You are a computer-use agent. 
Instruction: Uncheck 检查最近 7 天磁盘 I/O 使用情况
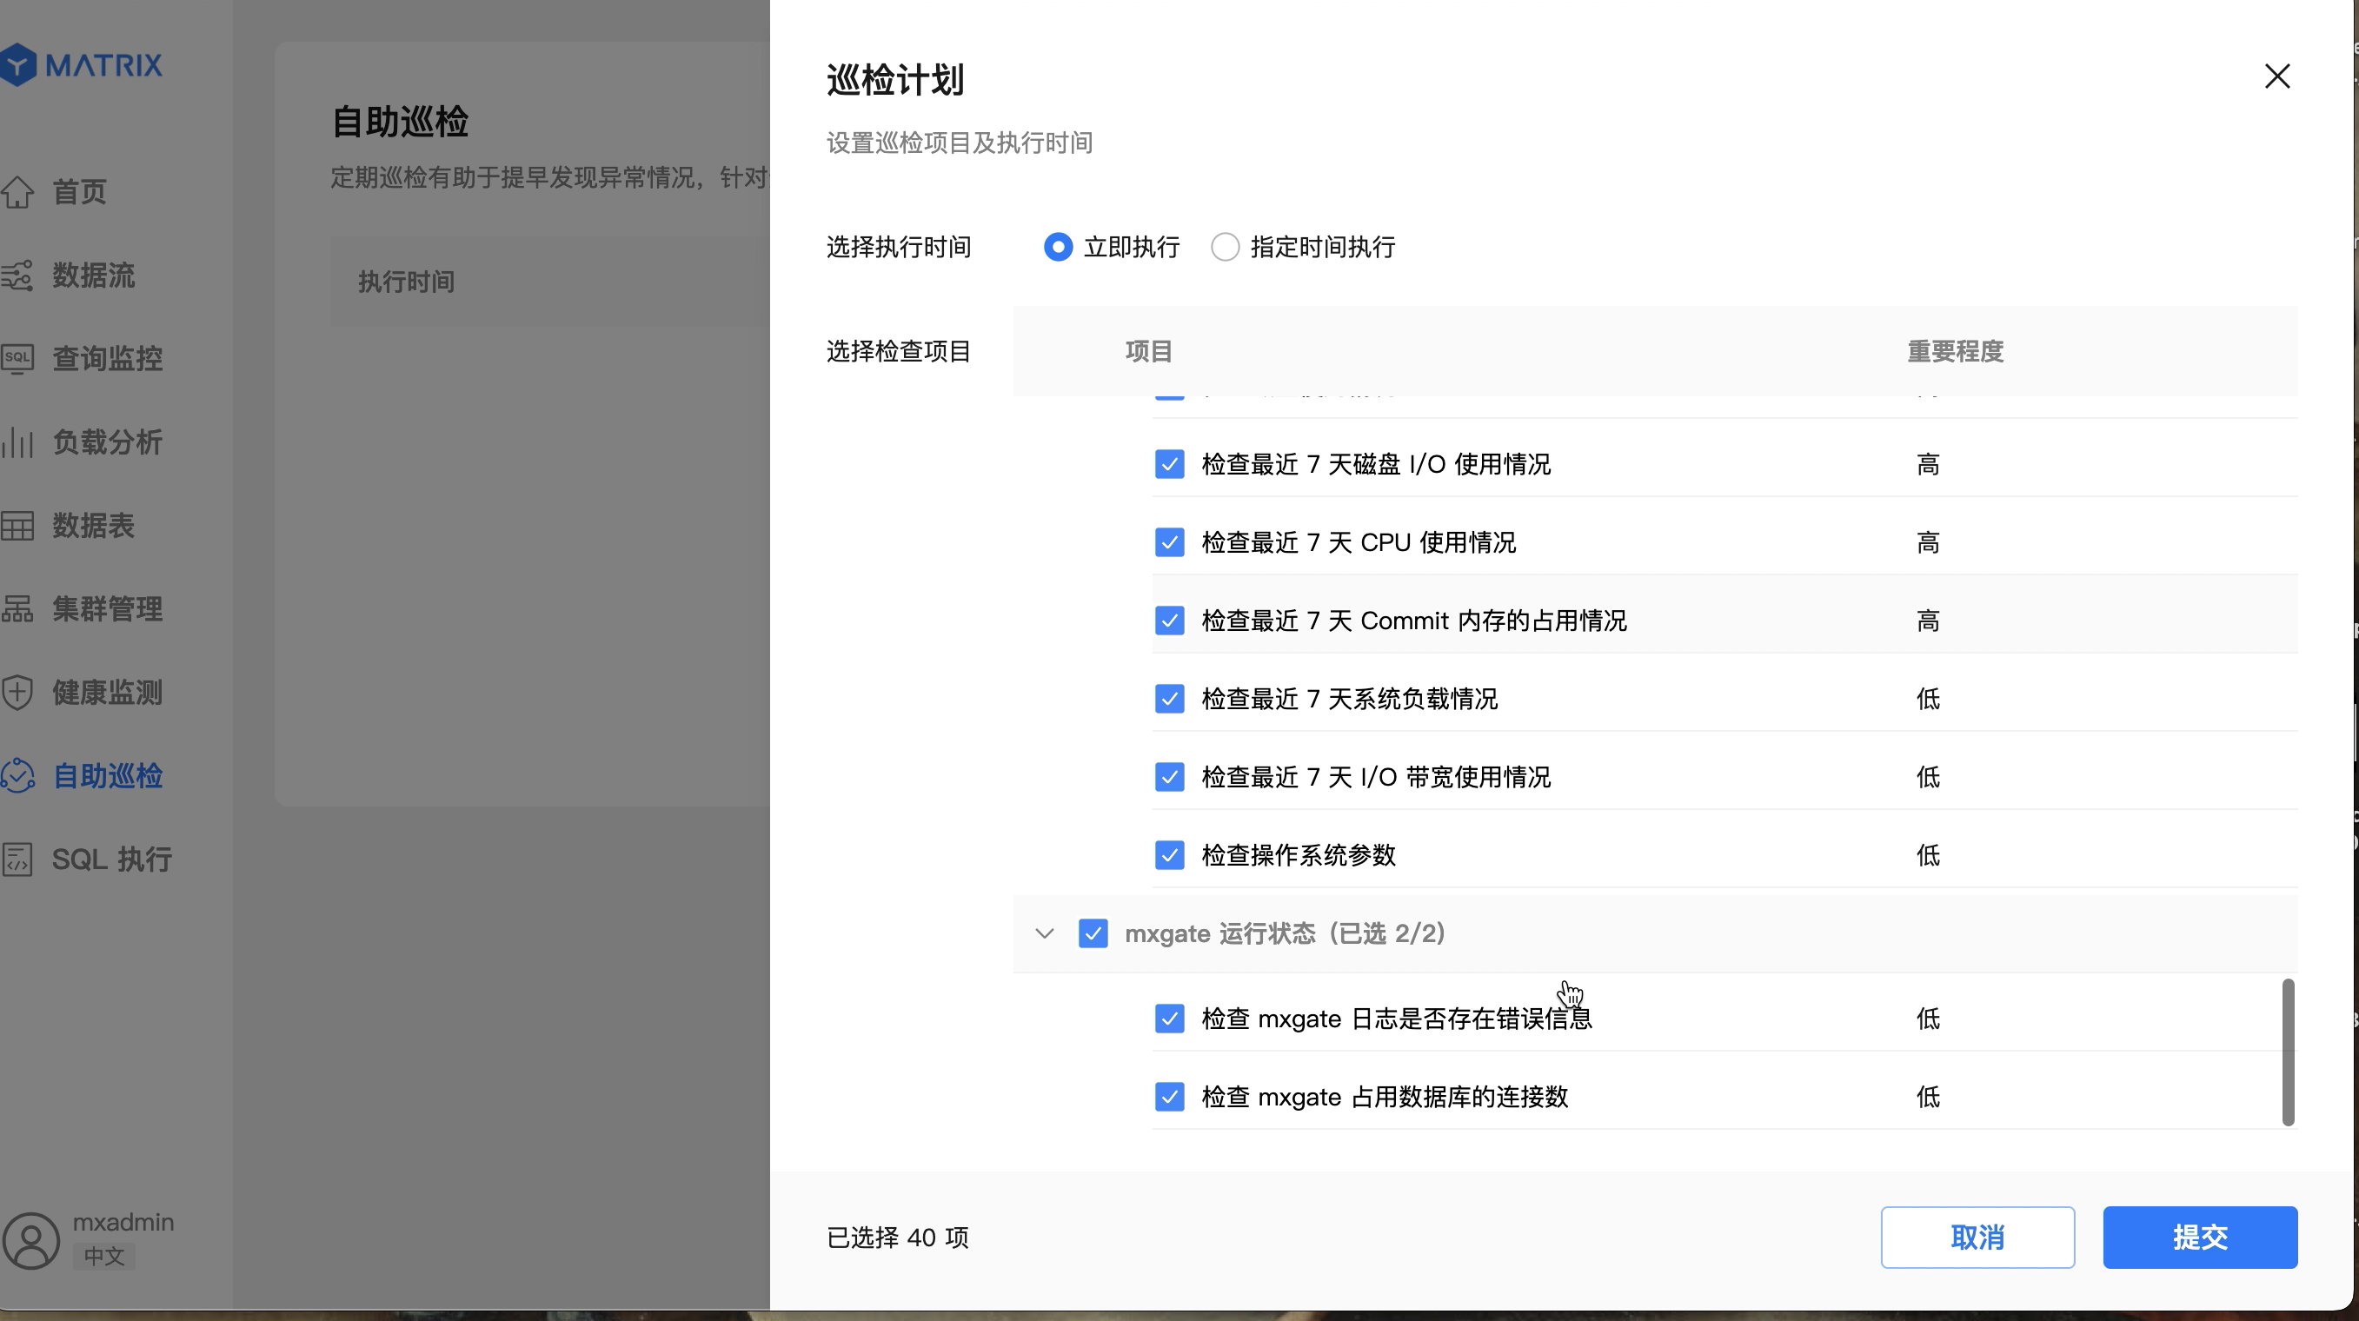1169,464
